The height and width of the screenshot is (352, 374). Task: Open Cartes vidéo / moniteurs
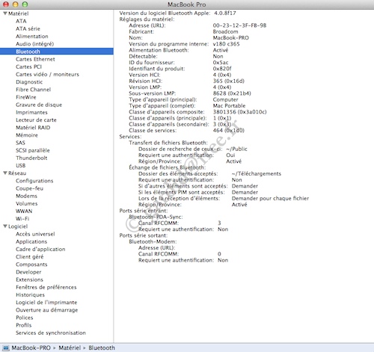pyautogui.click(x=47, y=74)
